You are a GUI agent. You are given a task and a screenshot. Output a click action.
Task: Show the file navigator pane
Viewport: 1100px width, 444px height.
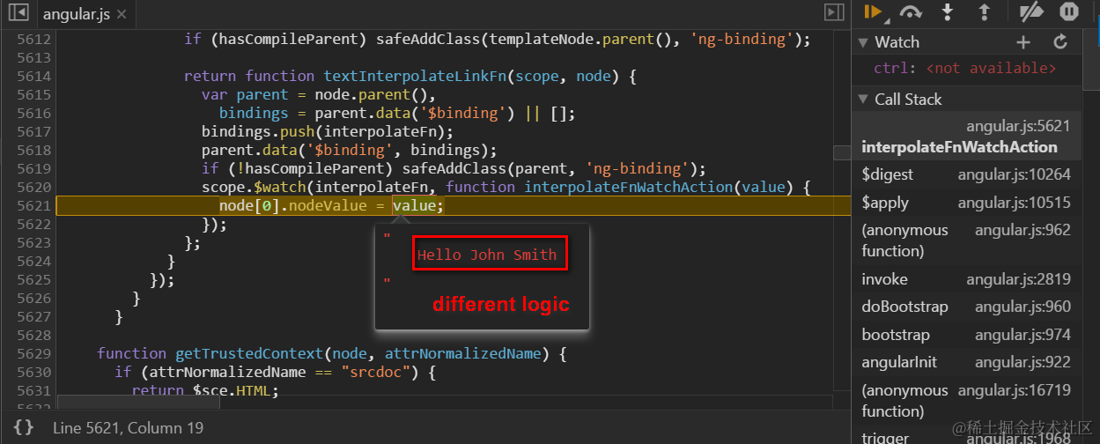coord(18,12)
